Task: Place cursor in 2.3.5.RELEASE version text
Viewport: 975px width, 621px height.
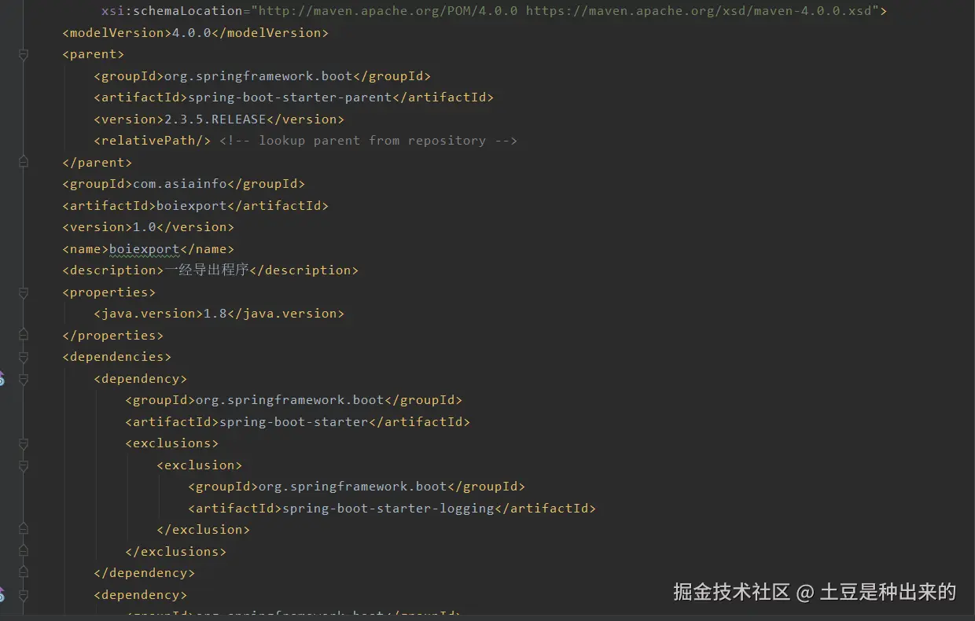Action: coord(215,119)
